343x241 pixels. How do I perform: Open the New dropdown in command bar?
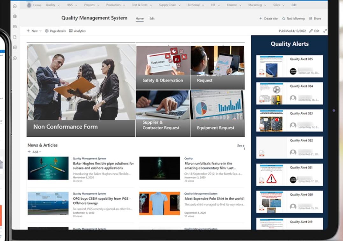click(x=34, y=31)
